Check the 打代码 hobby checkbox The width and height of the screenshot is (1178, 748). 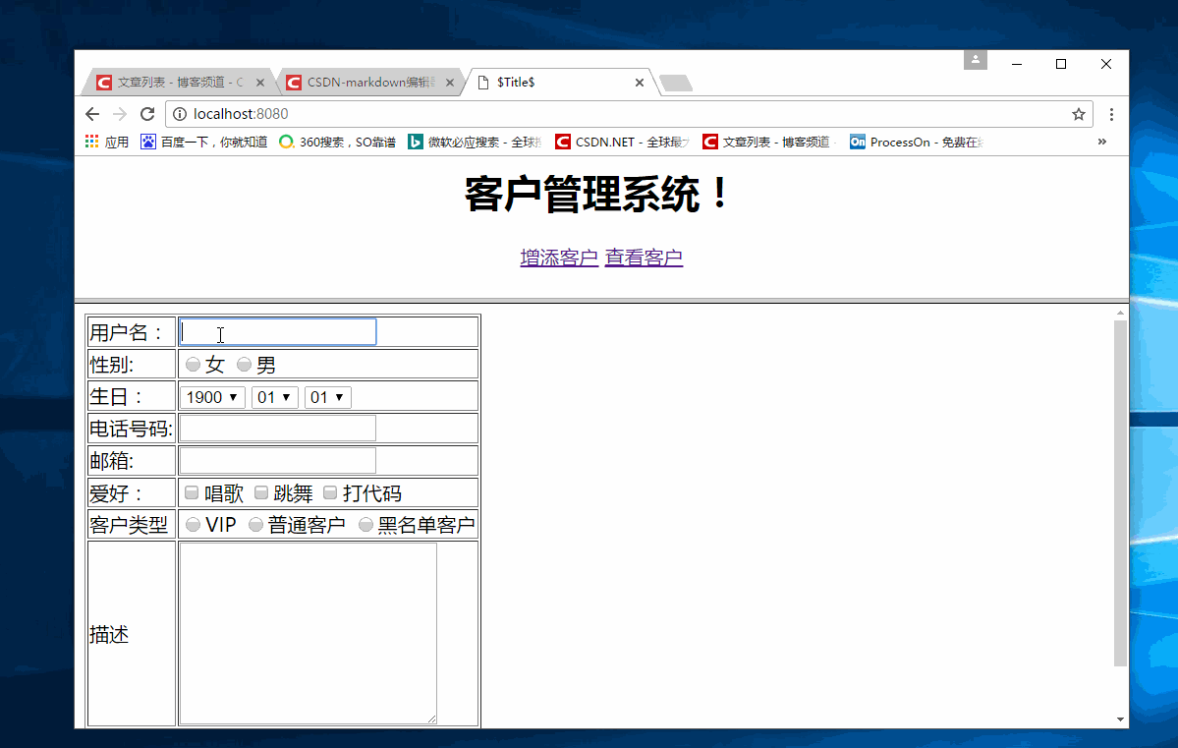coord(329,492)
